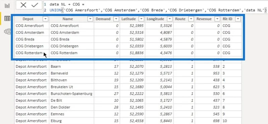268x124 pixels.
Task: Open the Route column filter dropdown
Action: 191,19
